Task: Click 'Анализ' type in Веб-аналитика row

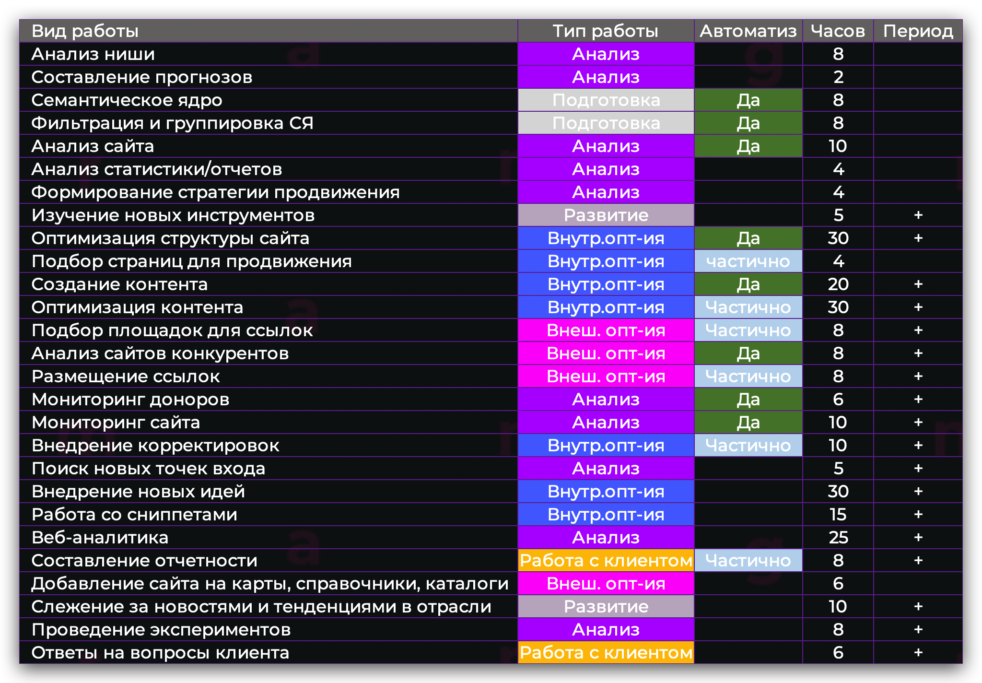Action: [x=606, y=538]
